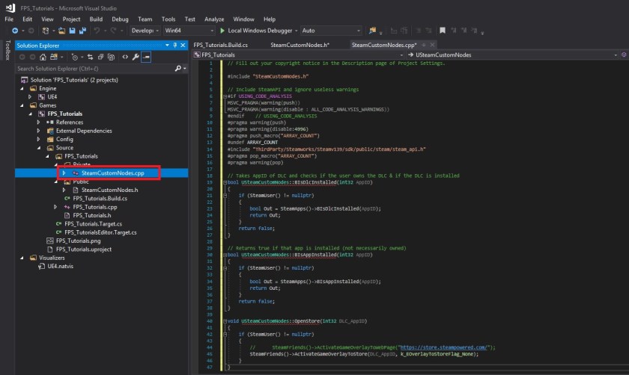Click the Redo toolbar arrow

pyautogui.click(x=114, y=31)
